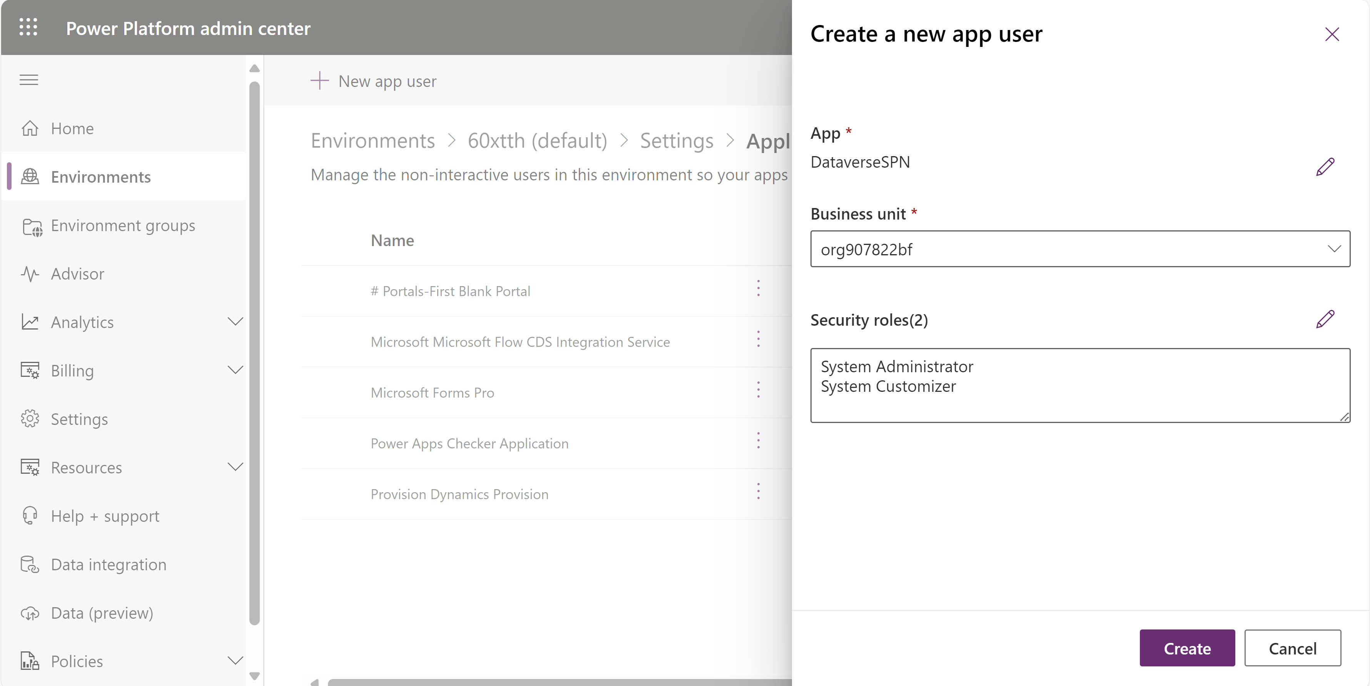Click the Create button
Viewport: 1370px width, 686px height.
pyautogui.click(x=1187, y=648)
